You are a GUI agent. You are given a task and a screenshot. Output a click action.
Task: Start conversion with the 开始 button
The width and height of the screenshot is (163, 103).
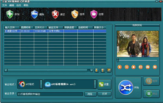point(128,88)
